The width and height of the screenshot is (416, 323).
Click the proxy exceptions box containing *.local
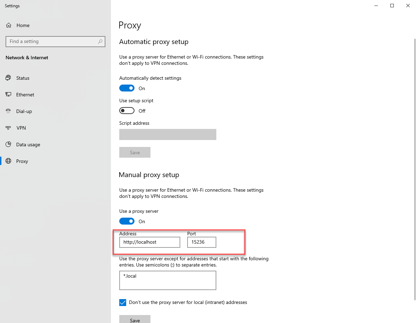point(167,280)
